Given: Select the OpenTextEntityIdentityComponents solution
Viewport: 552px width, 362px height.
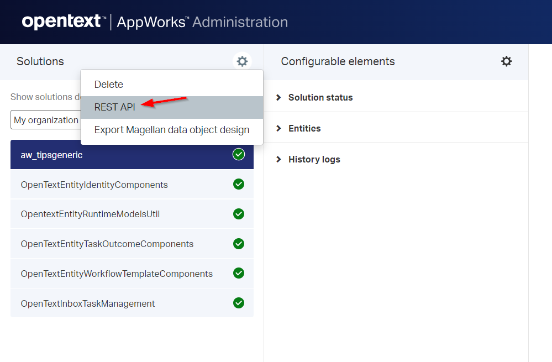Looking at the screenshot, I should tap(94, 185).
